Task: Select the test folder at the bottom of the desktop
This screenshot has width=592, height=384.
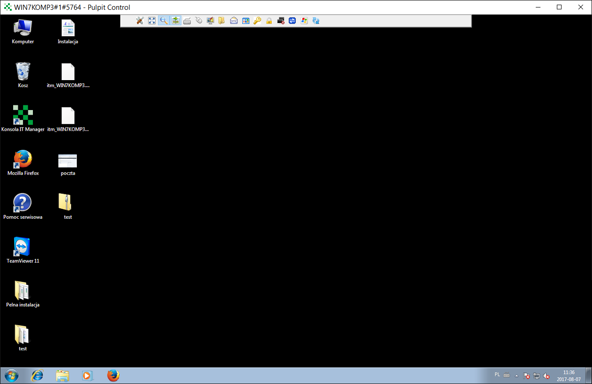Action: click(x=23, y=338)
